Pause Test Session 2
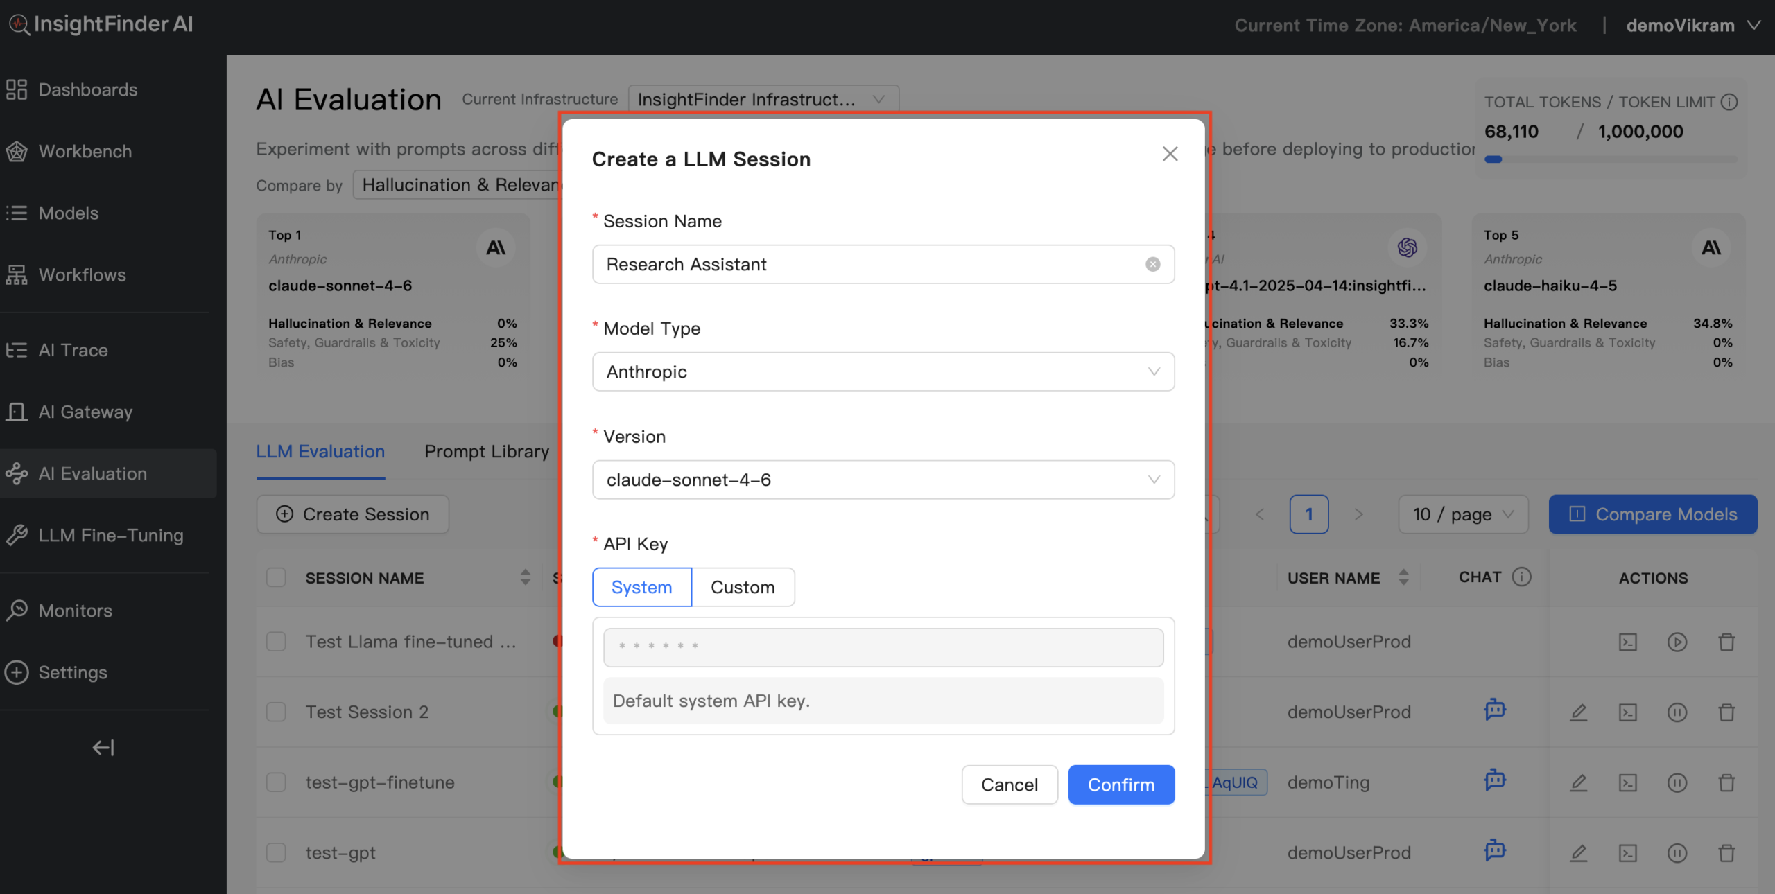The height and width of the screenshot is (894, 1775). 1677,712
